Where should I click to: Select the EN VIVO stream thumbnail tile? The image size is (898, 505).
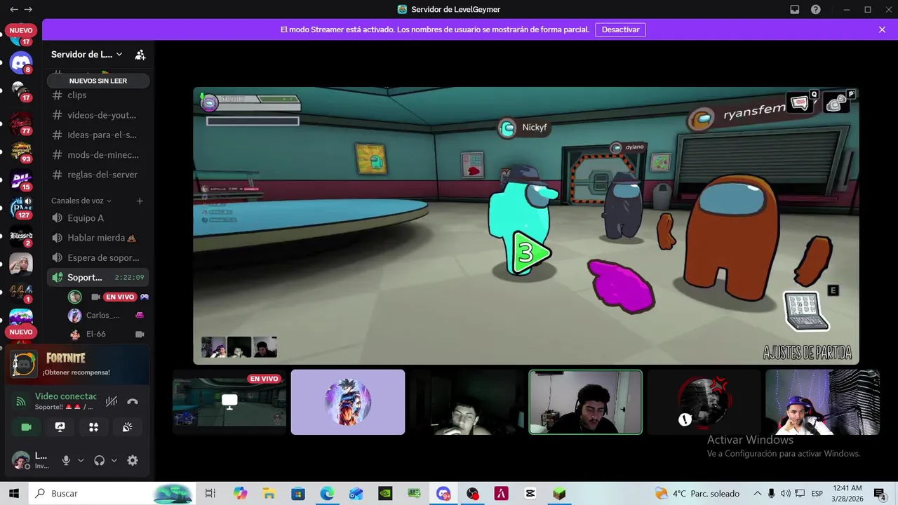229,402
